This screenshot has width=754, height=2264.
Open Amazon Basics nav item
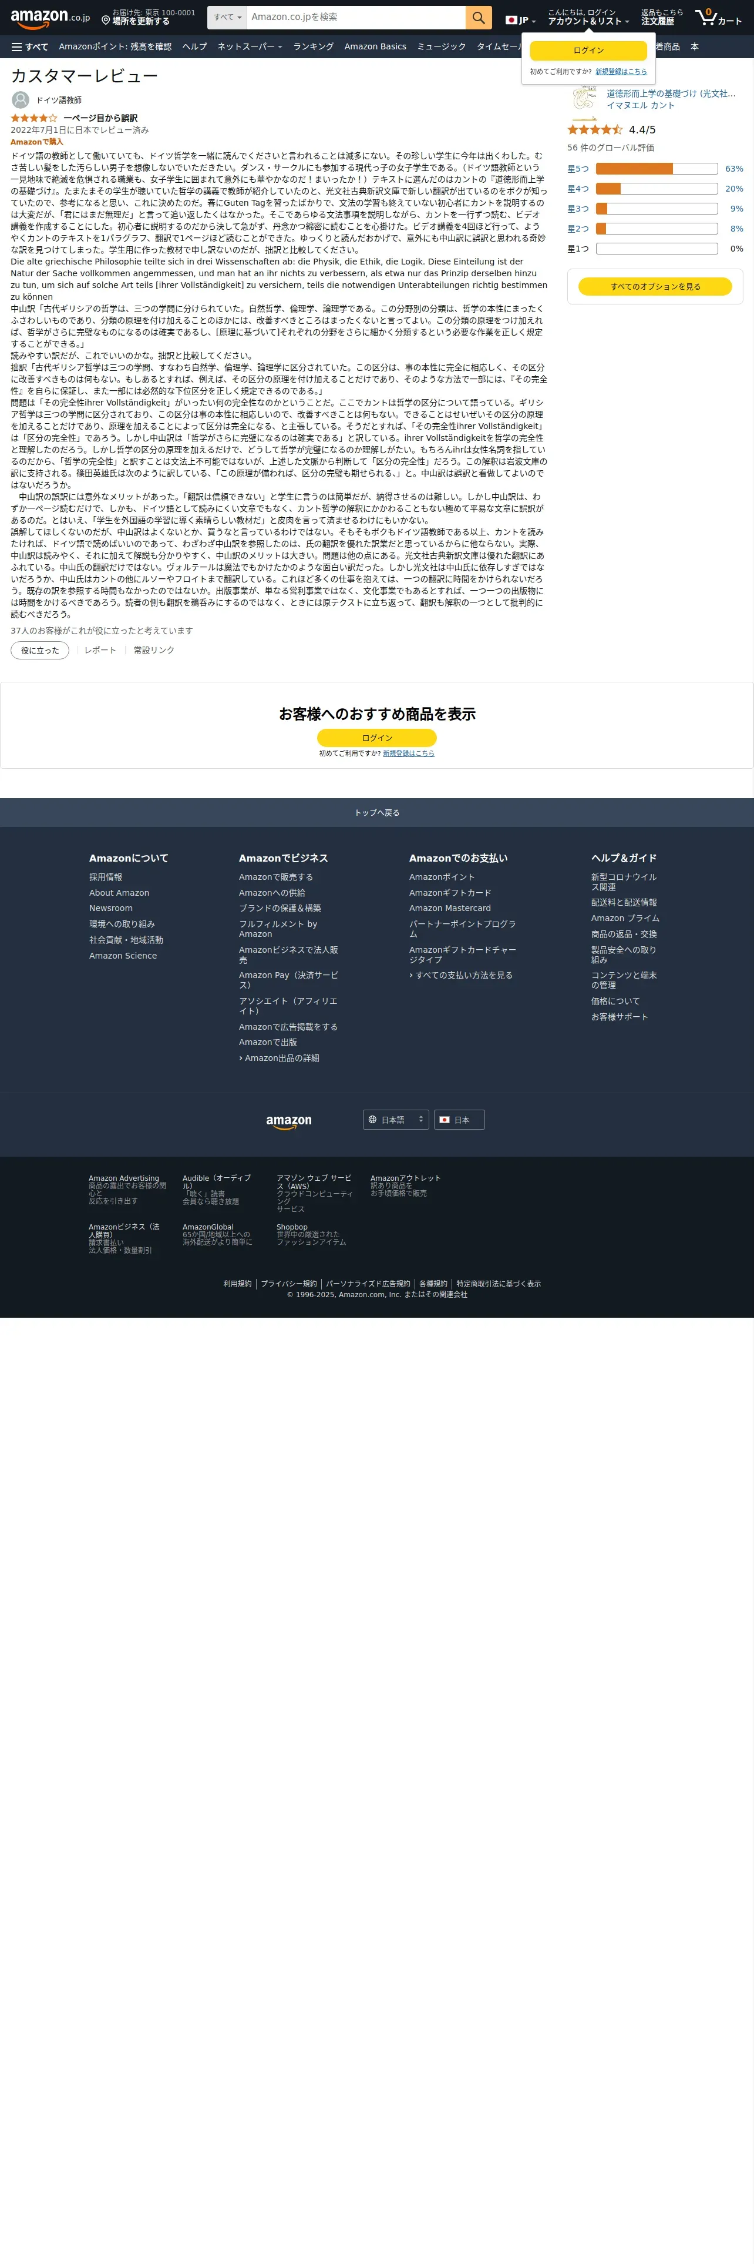click(375, 46)
